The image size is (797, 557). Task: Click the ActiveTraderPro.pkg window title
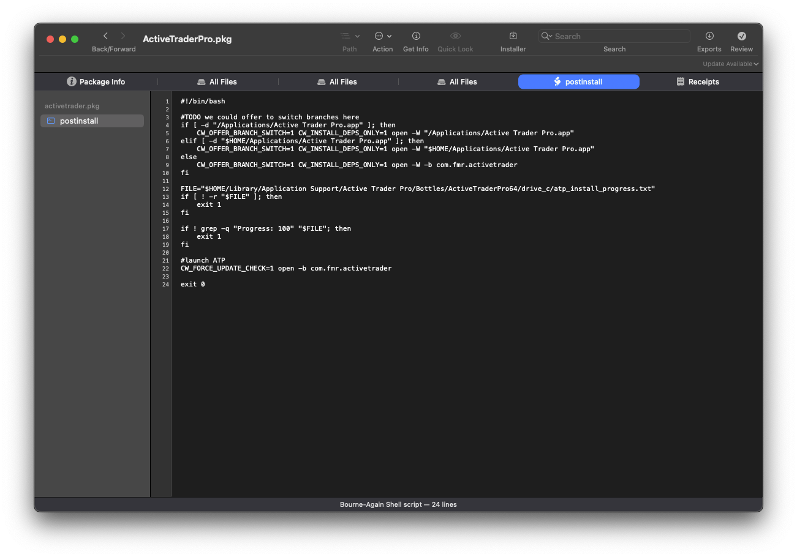(187, 39)
